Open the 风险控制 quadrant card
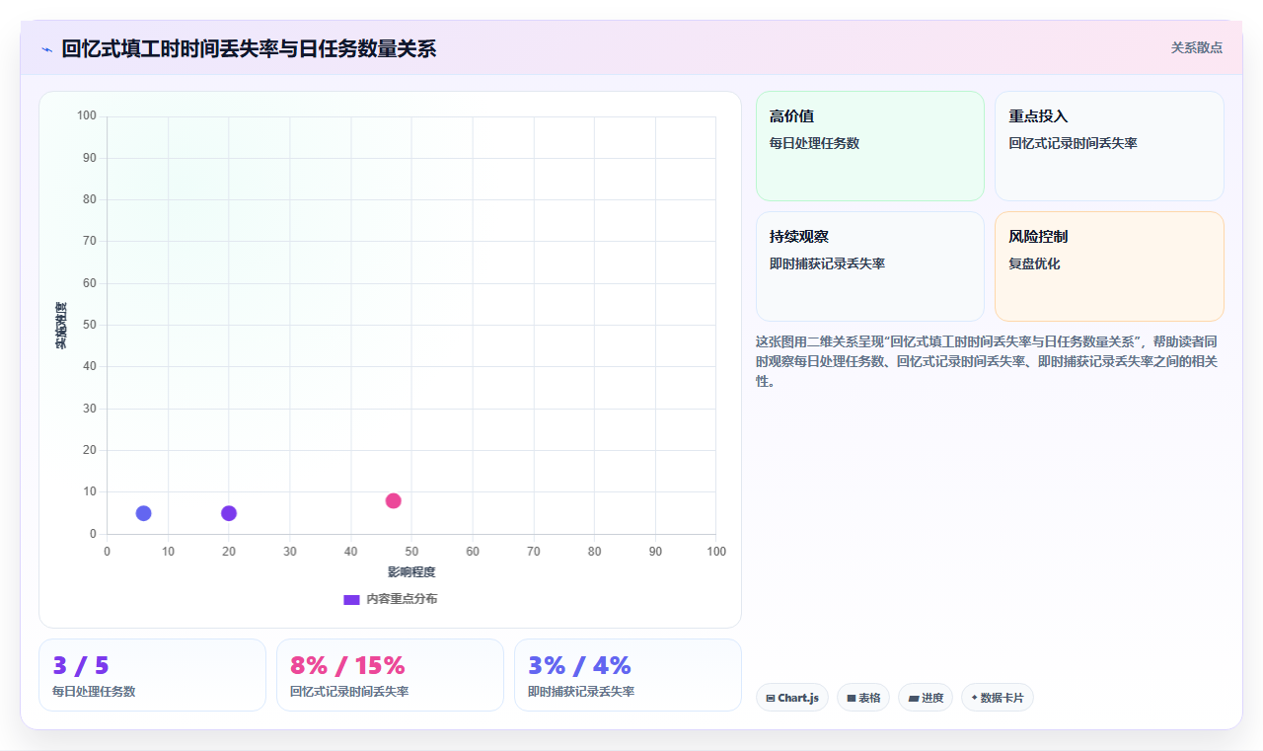Screen dimensions: 1263x751 pyautogui.click(x=1109, y=266)
